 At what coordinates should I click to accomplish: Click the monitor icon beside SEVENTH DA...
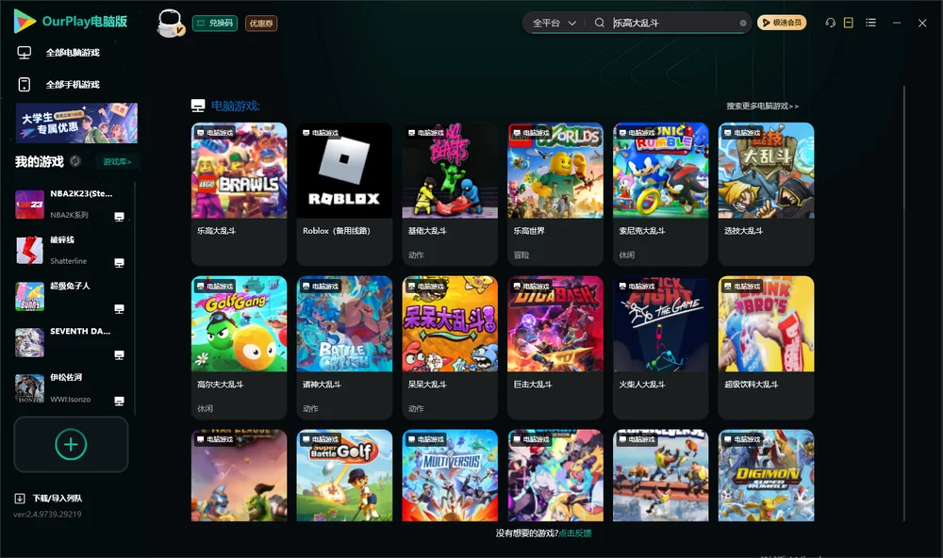tap(119, 354)
